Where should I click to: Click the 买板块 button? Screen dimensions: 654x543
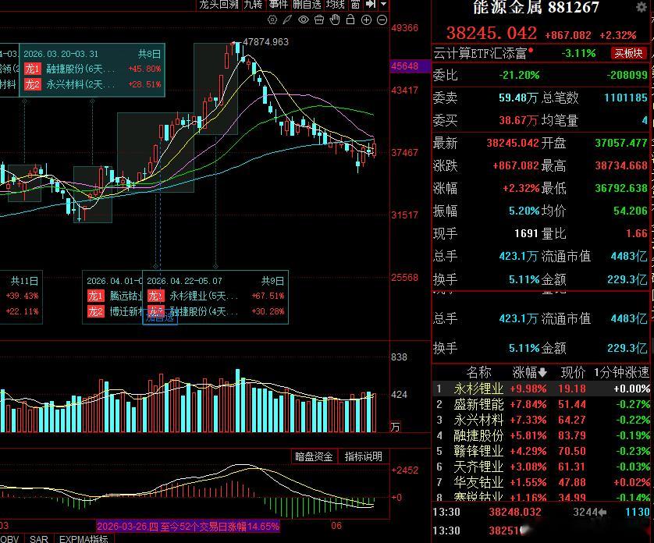tap(628, 53)
